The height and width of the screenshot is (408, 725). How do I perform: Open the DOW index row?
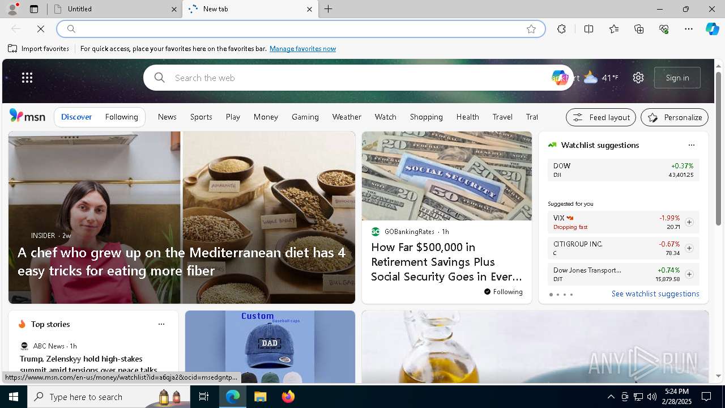click(623, 170)
